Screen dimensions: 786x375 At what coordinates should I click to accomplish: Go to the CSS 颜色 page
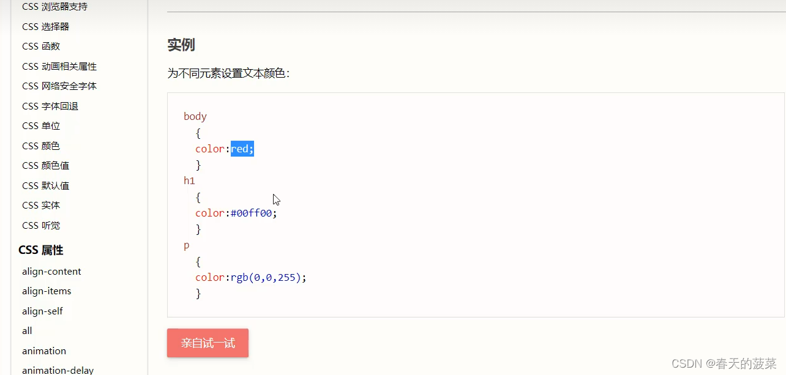point(40,146)
